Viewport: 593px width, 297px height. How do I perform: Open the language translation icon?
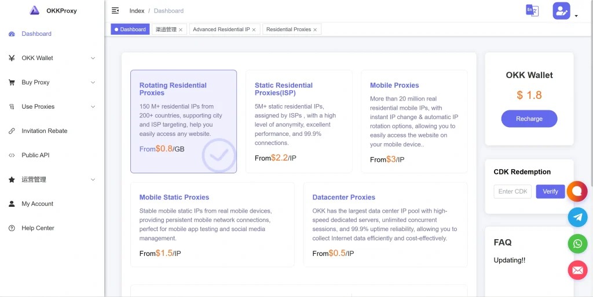click(532, 10)
